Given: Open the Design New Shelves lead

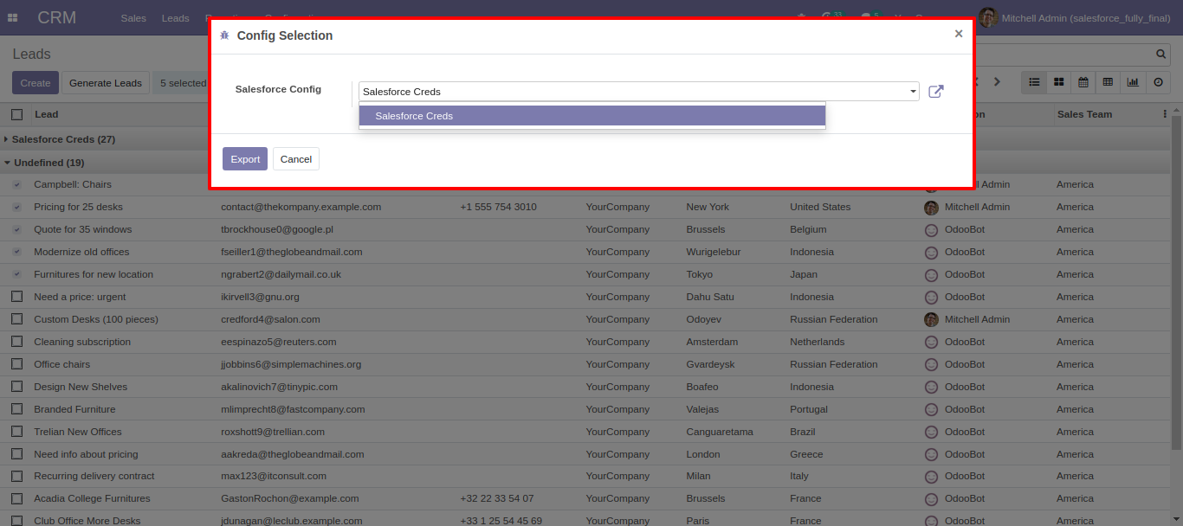Looking at the screenshot, I should [81, 387].
